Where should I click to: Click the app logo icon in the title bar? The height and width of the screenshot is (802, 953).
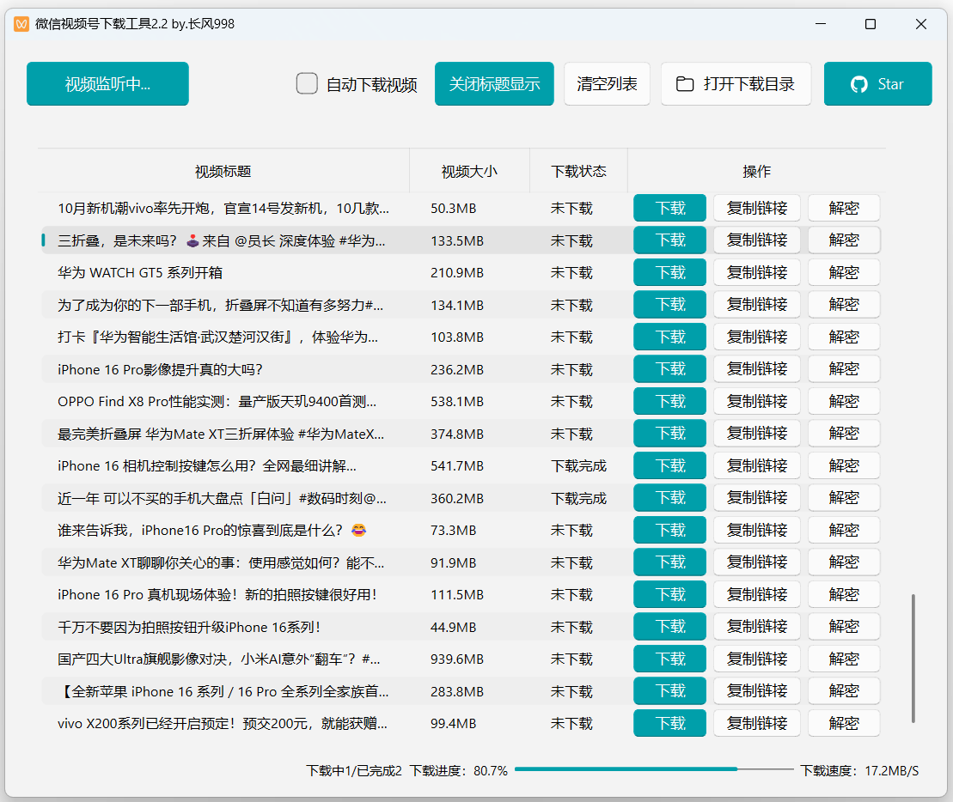(21, 24)
